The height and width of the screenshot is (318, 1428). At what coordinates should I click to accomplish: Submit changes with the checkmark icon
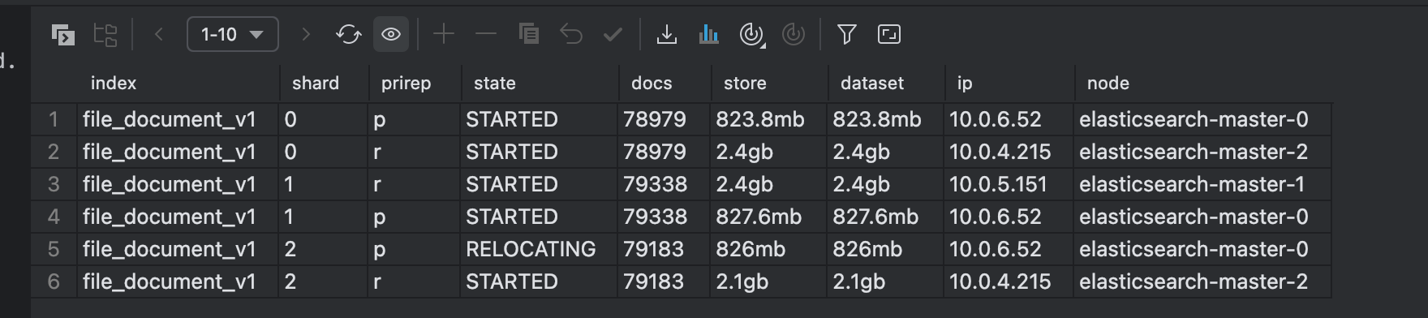[613, 34]
